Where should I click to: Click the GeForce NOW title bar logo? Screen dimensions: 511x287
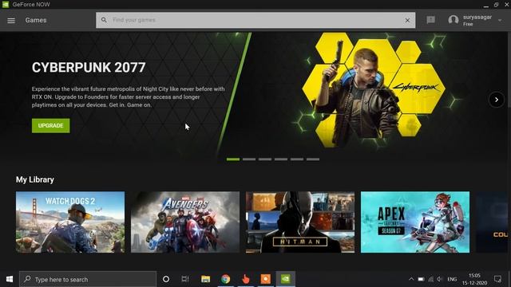click(6, 5)
